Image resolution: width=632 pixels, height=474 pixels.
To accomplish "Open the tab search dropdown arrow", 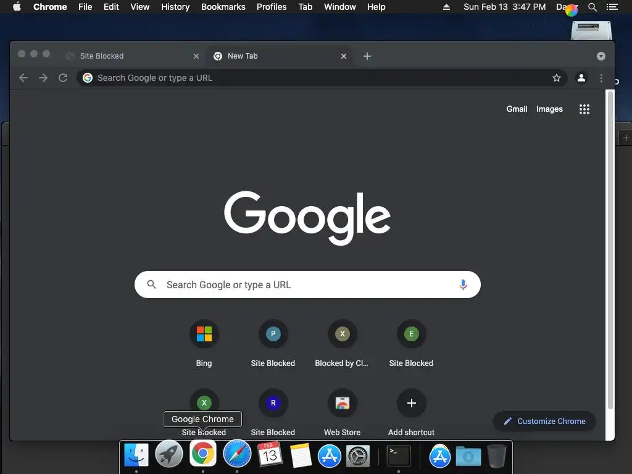I will point(601,56).
